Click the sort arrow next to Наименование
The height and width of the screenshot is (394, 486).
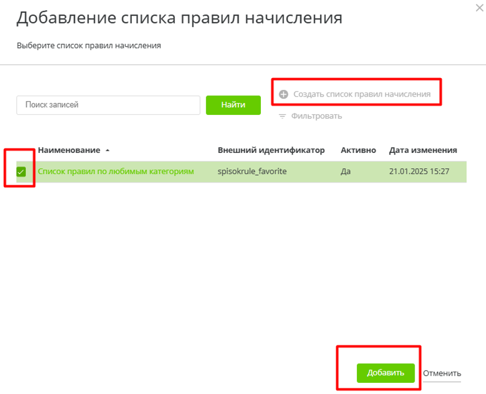click(x=107, y=151)
